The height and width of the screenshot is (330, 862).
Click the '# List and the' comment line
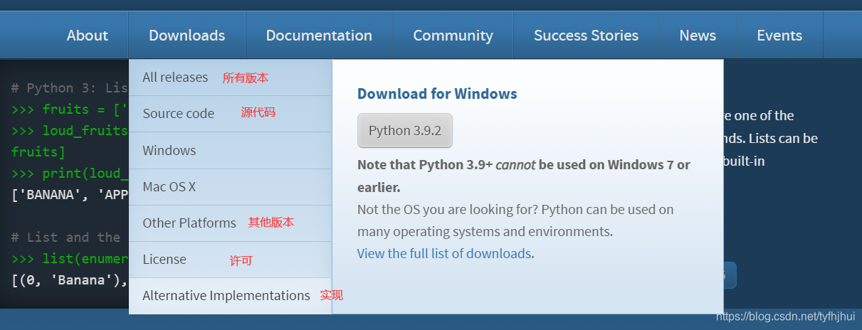point(70,238)
